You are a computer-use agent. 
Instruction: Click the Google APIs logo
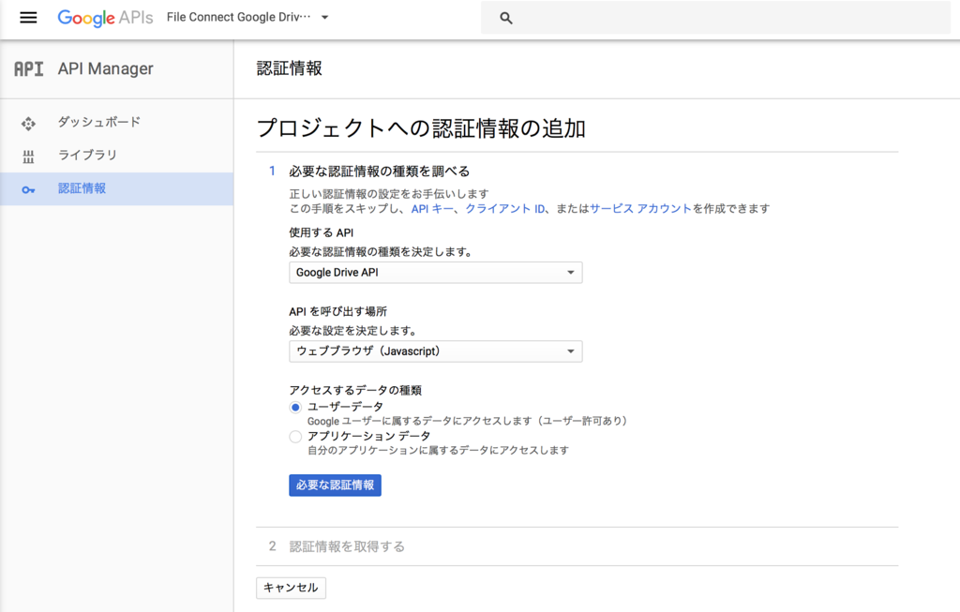click(105, 18)
